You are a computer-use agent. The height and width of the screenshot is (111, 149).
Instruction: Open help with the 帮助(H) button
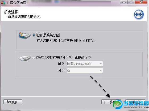click(x=13, y=102)
